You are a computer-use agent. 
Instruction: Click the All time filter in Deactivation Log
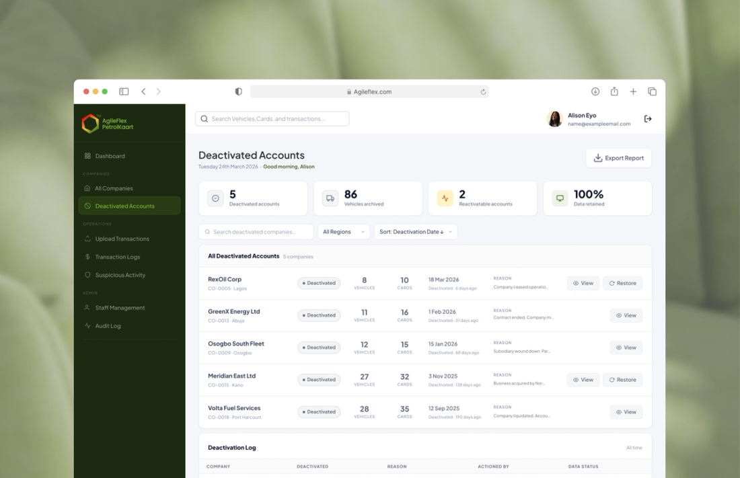634,447
